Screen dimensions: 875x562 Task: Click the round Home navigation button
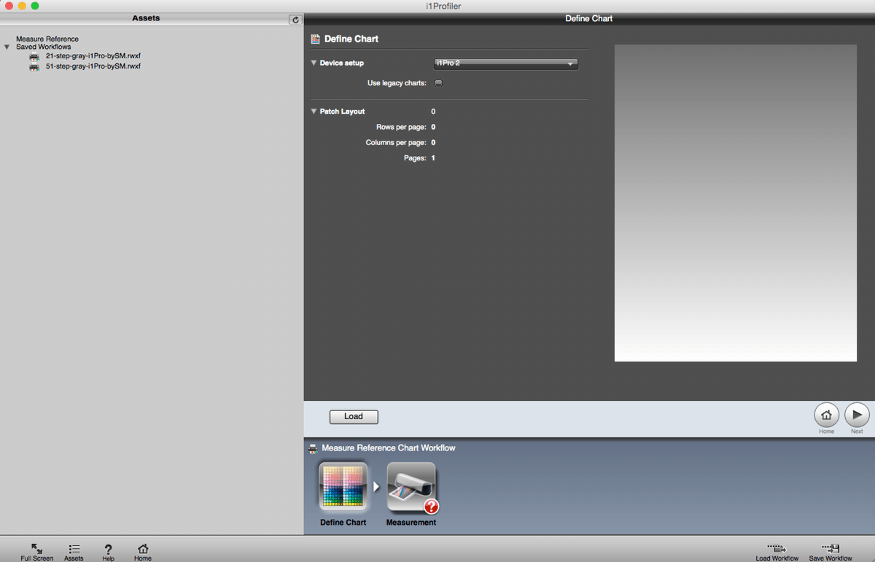click(826, 415)
